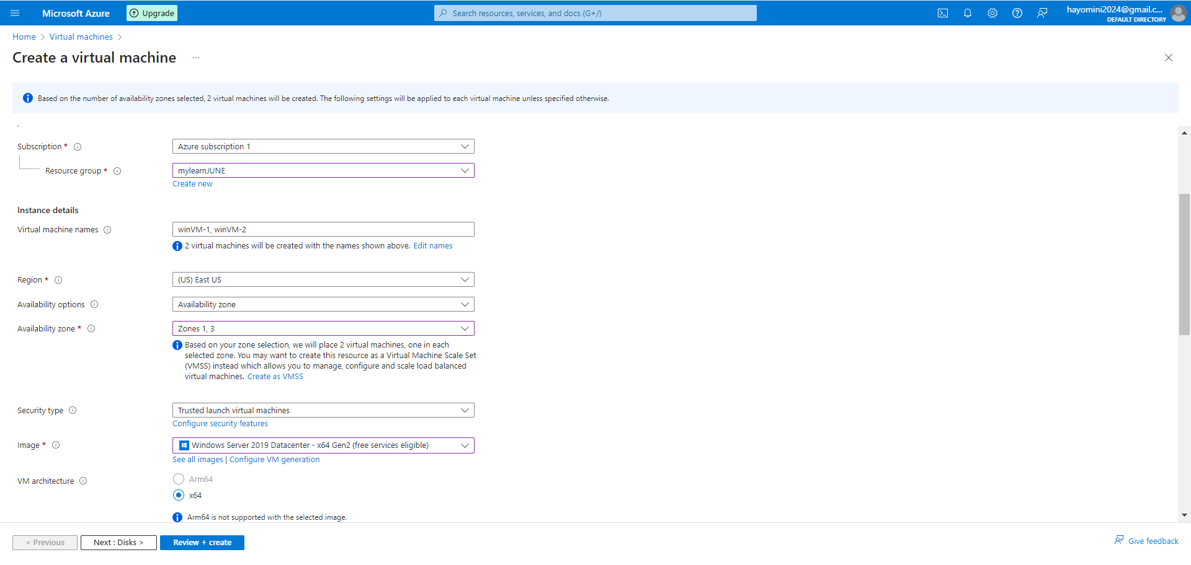Open Cloud Shell from the top bar
1191x565 pixels.
(943, 13)
